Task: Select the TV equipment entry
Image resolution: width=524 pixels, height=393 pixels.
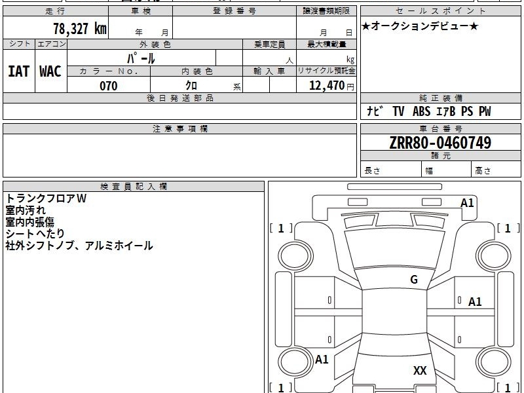Action: [398, 111]
